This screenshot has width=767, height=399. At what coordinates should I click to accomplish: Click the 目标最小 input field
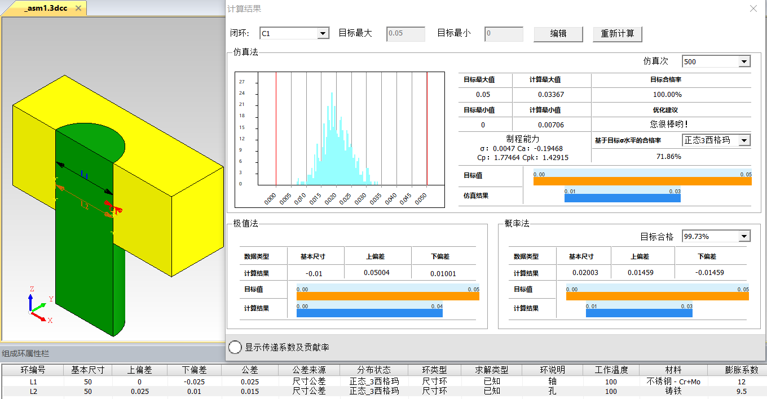[x=504, y=33]
